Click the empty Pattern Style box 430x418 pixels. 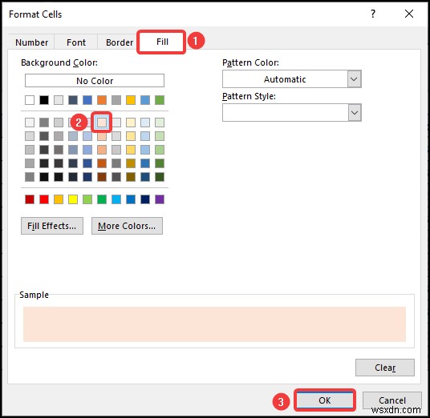pyautogui.click(x=286, y=112)
